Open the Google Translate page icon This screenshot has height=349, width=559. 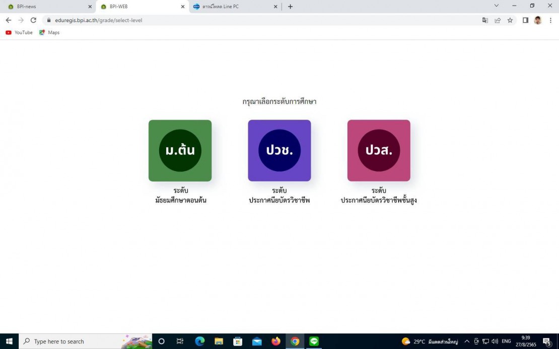pos(485,20)
